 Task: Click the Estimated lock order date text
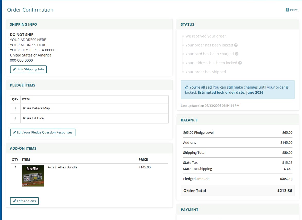(230, 92)
